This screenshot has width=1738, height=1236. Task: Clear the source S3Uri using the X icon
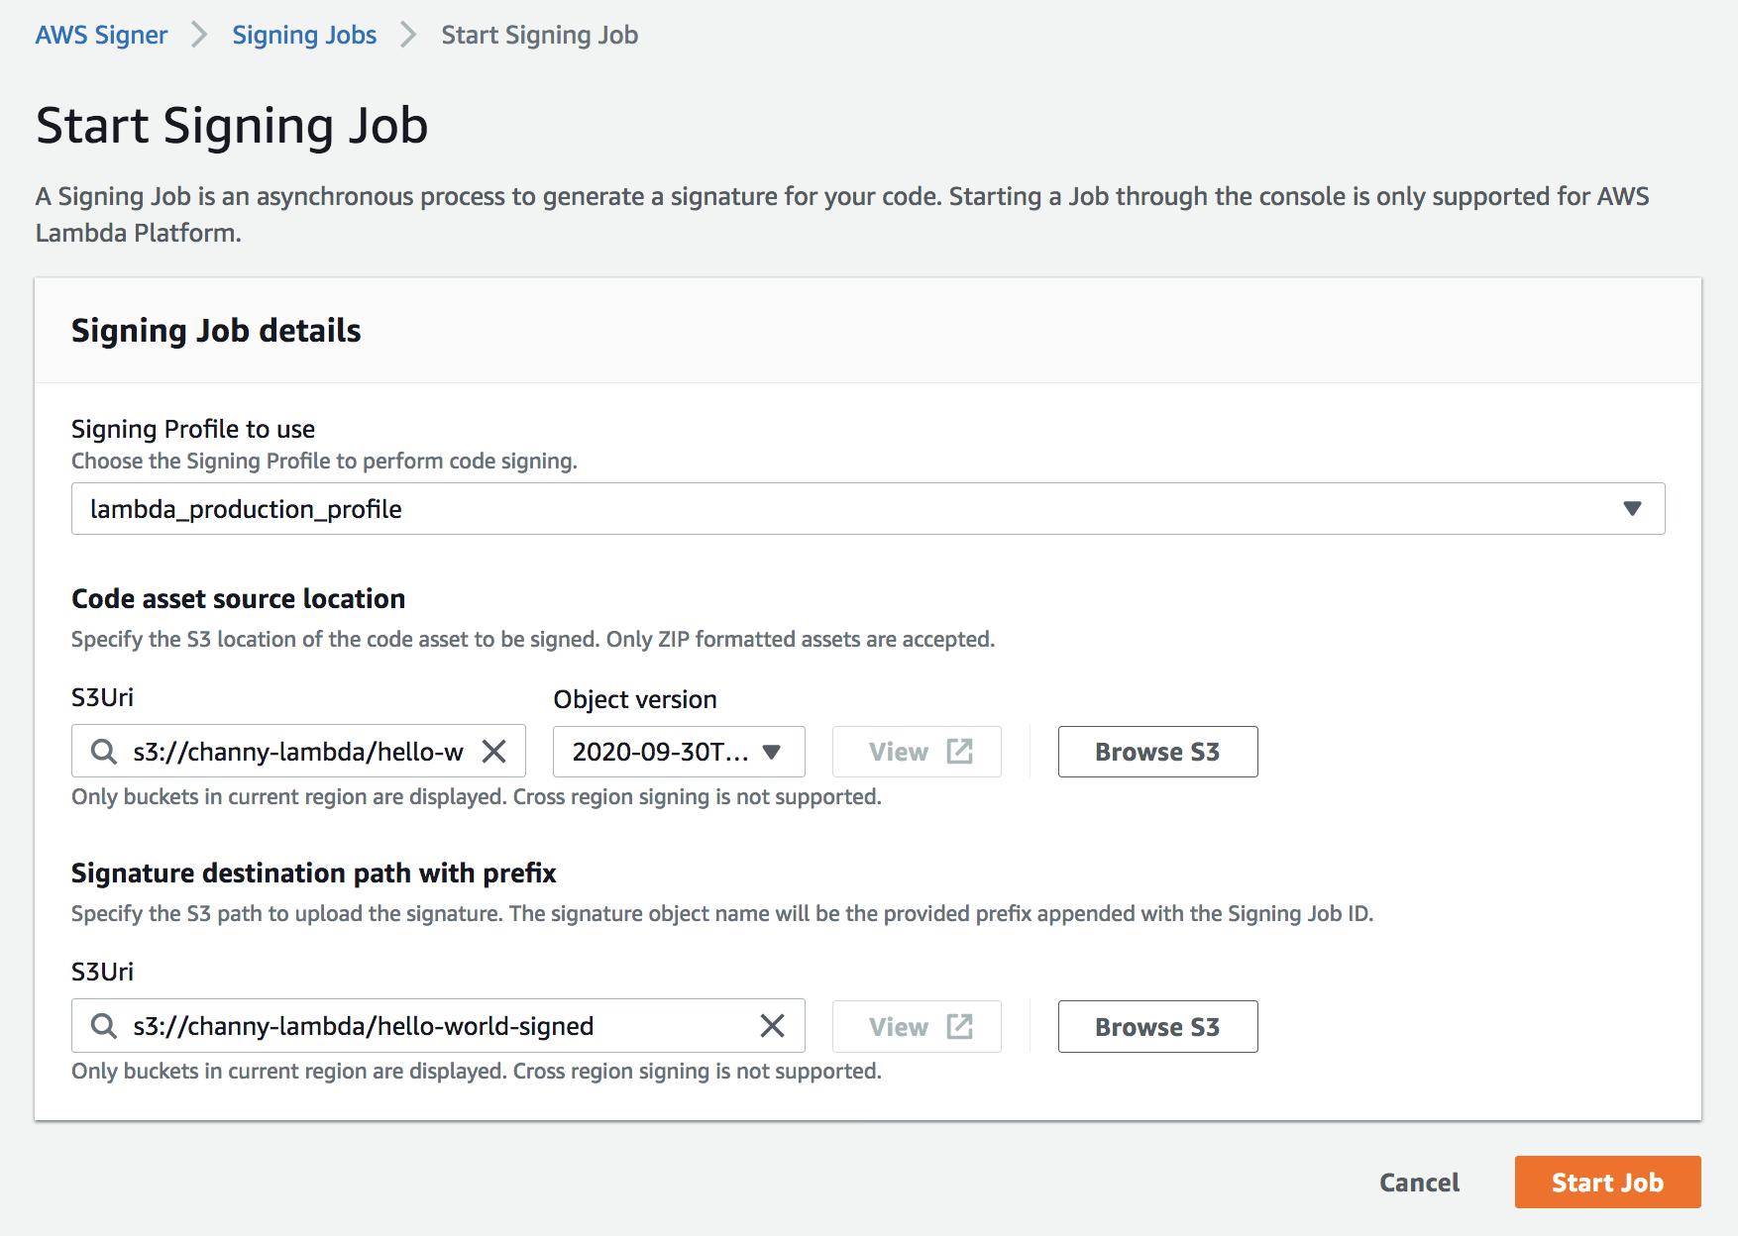coord(494,752)
